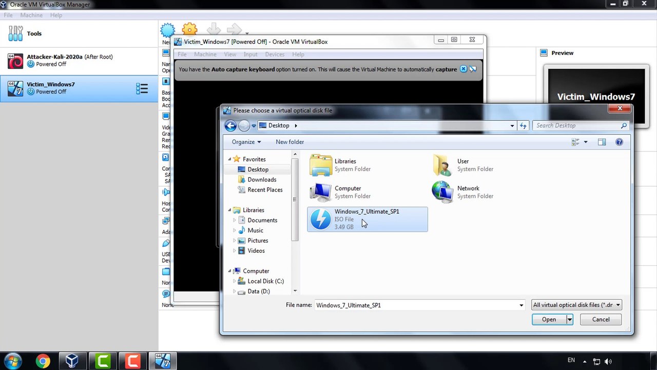Screen dimensions: 657x370
Task: Open the Computer system folder icon
Action: [321, 192]
